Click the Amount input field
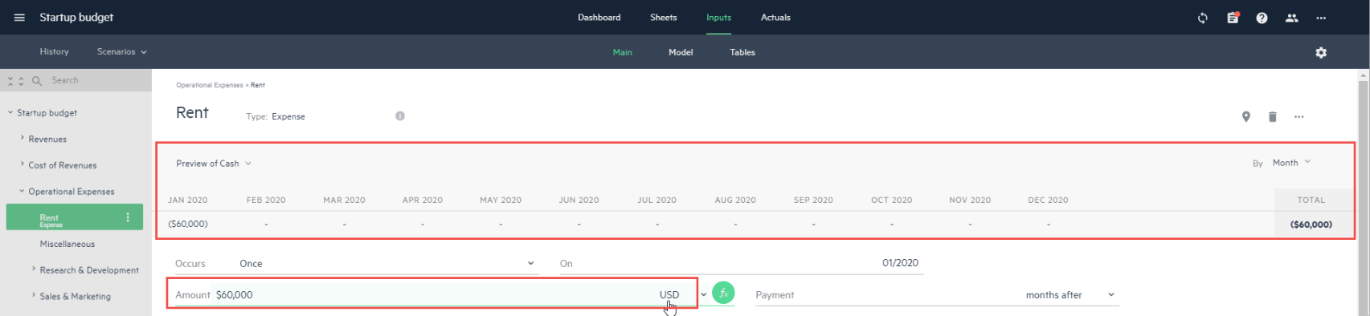1370x316 pixels. [434, 295]
